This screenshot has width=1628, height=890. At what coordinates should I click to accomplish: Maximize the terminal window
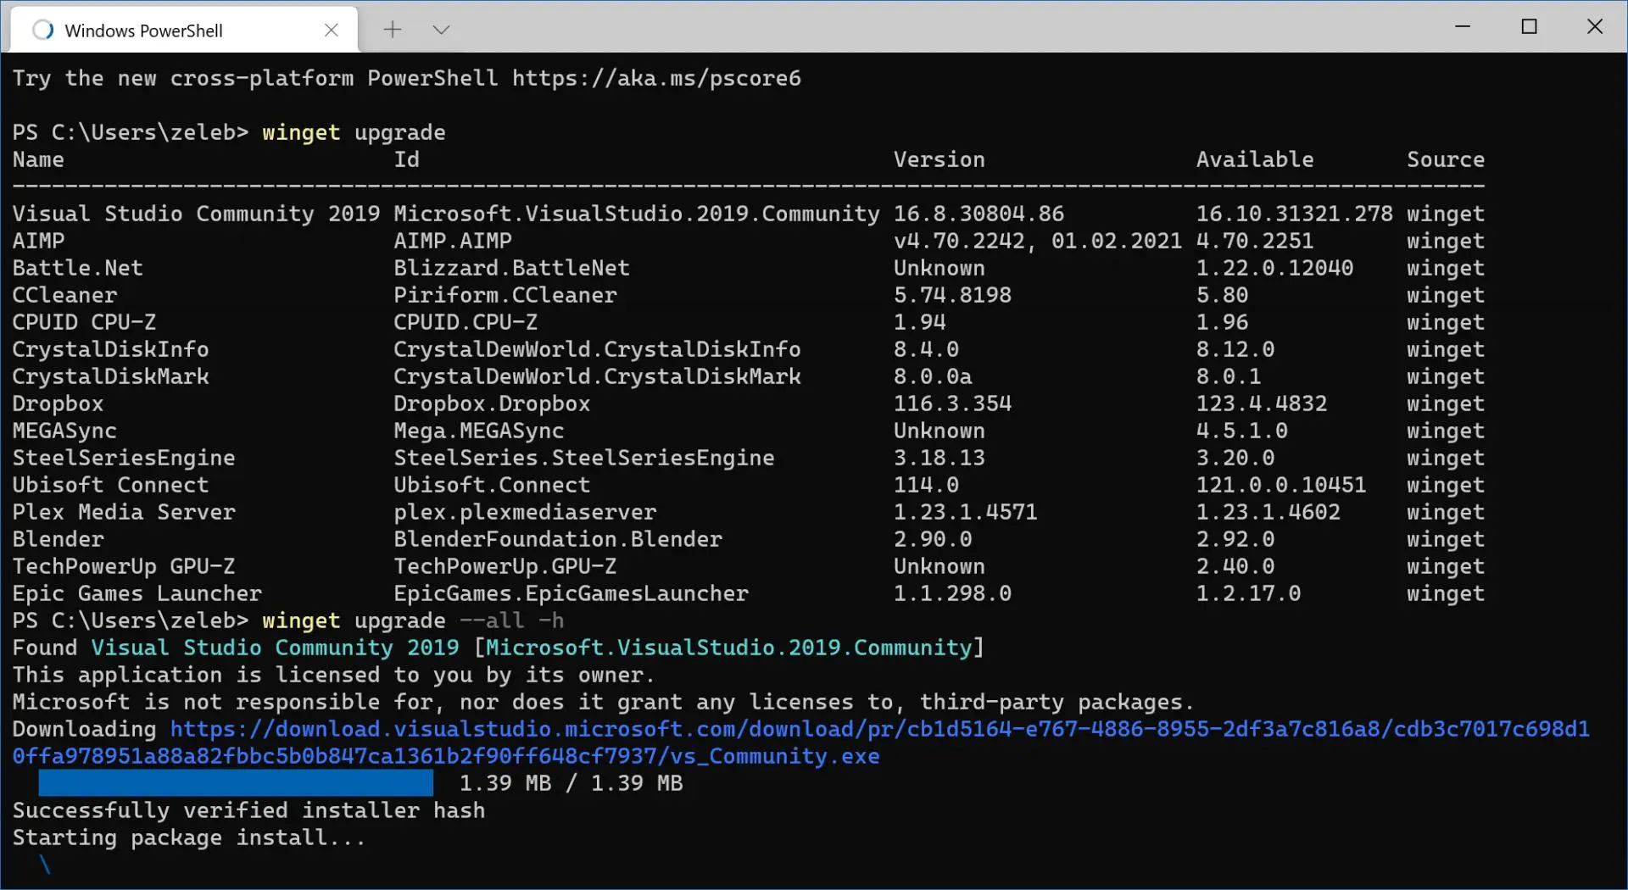click(x=1529, y=26)
